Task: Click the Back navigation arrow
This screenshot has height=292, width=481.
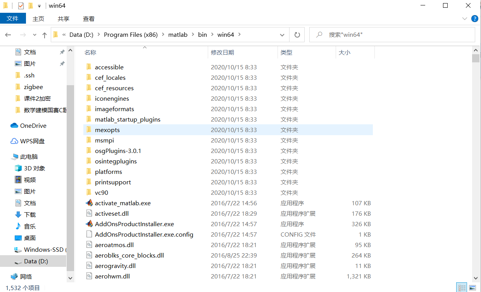Action: [x=8, y=35]
